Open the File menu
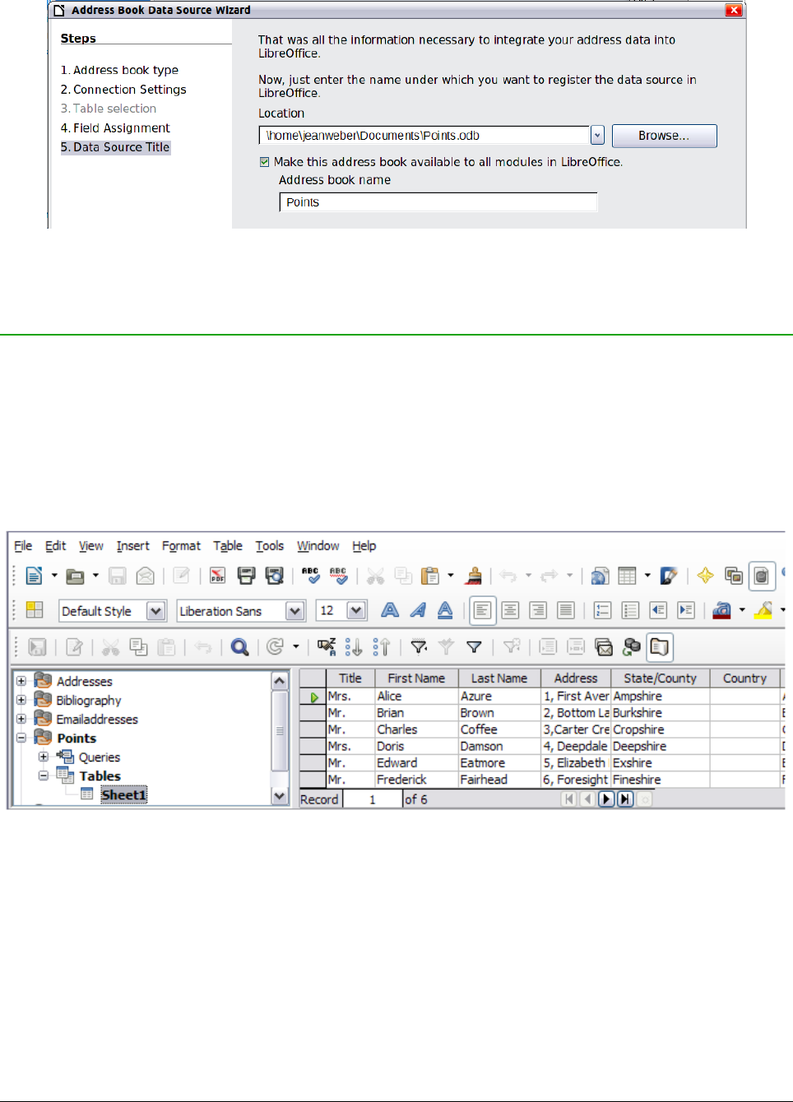The height and width of the screenshot is (1102, 793). point(23,545)
